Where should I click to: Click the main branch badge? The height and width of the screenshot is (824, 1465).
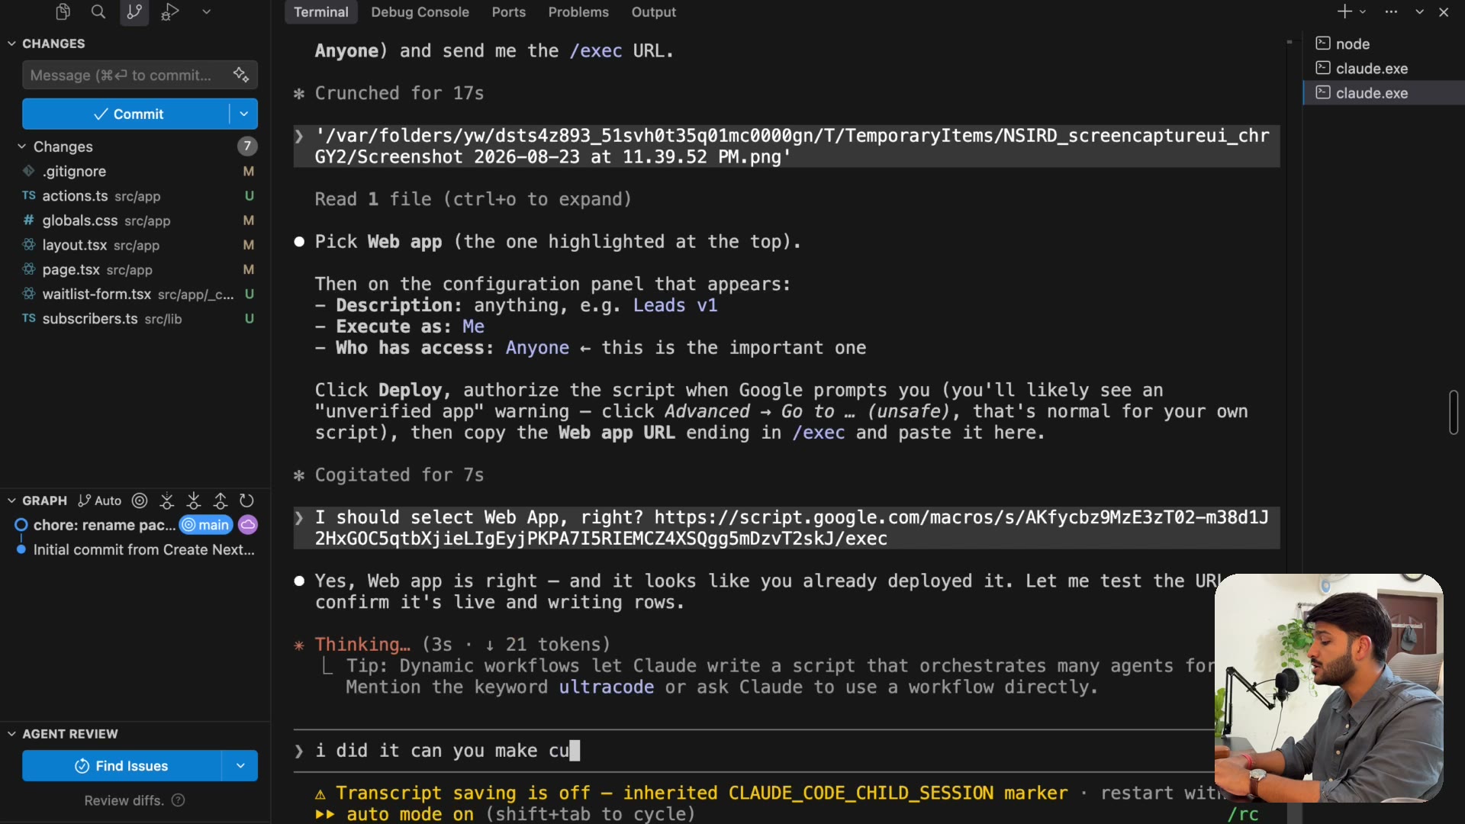(206, 525)
